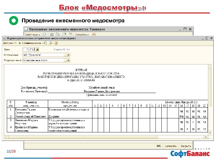
Task: Open the Действия dropdown in the back window
Action: point(32,35)
